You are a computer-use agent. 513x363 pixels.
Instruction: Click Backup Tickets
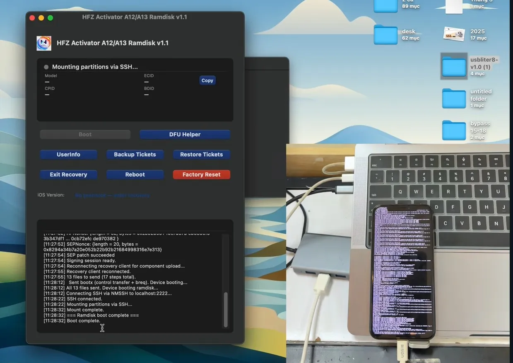(135, 154)
